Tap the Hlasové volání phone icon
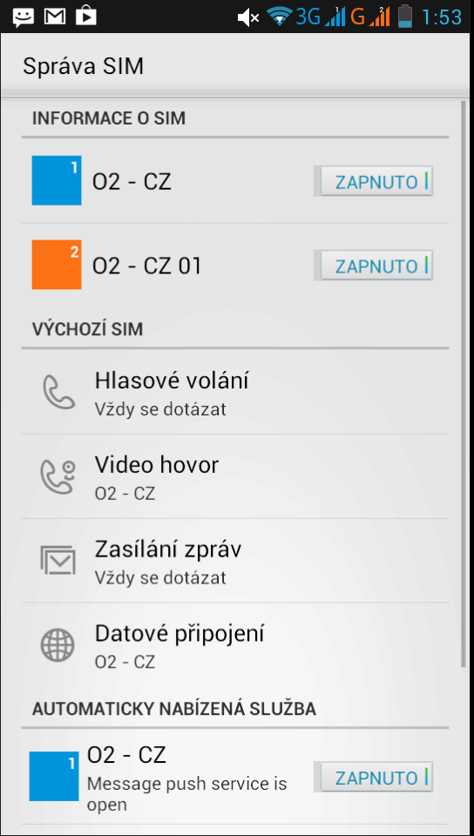Viewport: 474px width, 836px height. pos(58,392)
